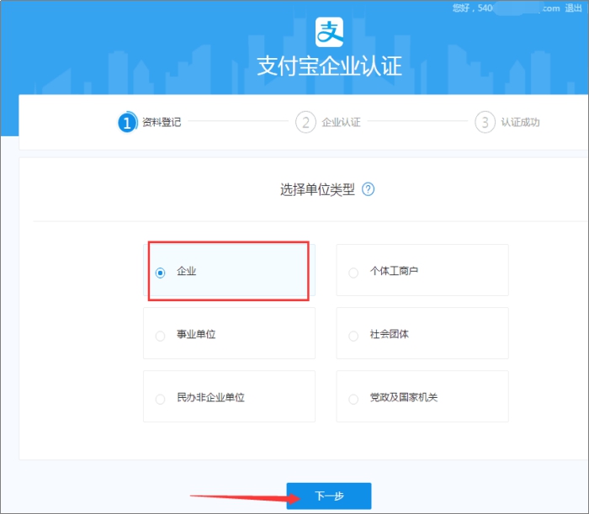Image resolution: width=589 pixels, height=514 pixels.
Task: Go to the 资料登记 step label
Action: pyautogui.click(x=162, y=122)
